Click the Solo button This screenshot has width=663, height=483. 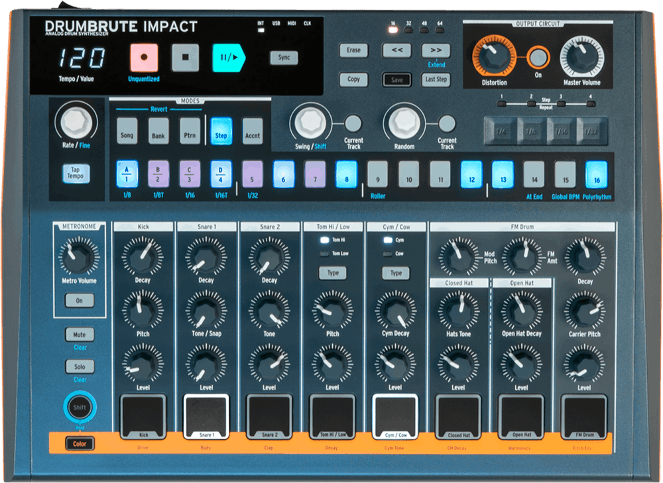coord(80,366)
